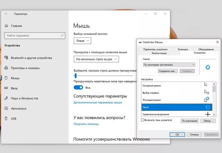The height and width of the screenshot is (153, 222).
Task: Close the Свойства: Мышь dialog
Action: tap(218, 42)
